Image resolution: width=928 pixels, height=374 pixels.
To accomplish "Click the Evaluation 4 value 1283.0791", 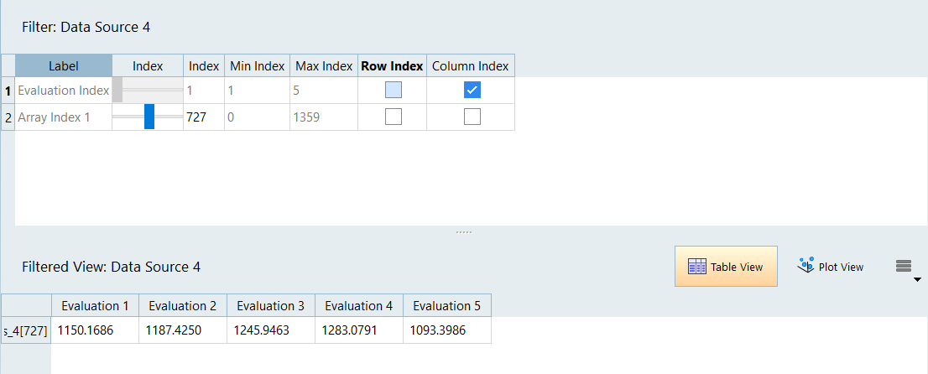I will 358,330.
